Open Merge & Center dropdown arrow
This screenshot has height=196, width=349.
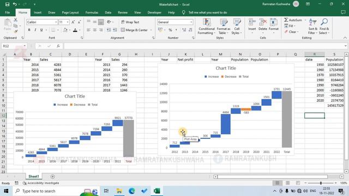[x=151, y=30]
